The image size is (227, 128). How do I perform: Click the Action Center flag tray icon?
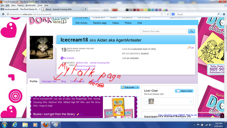(x=198, y=125)
